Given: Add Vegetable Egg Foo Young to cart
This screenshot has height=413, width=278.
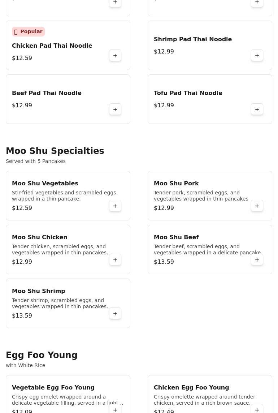Looking at the screenshot, I should coord(115,409).
